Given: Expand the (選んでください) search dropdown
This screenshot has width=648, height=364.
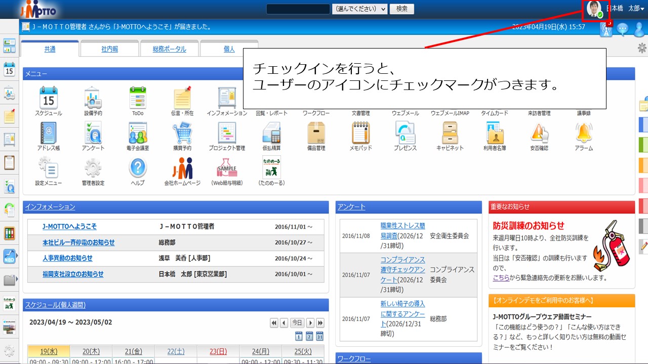Looking at the screenshot, I should tap(359, 9).
